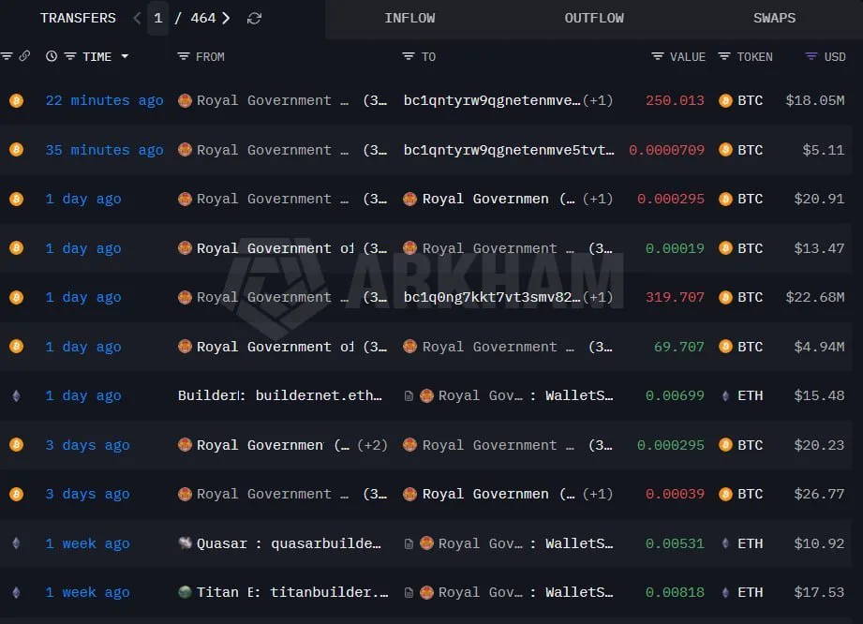Click the USD amount $26.77
The image size is (863, 624).
pos(819,494)
